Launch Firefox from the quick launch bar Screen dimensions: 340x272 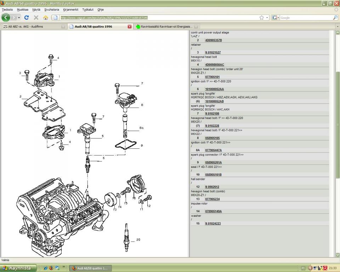[x=51, y=268]
